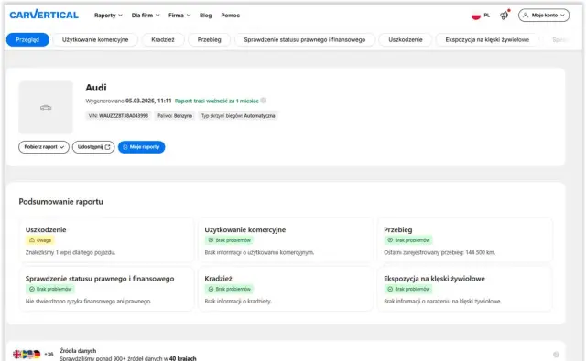Open the Użytkowanie komercyjne summary card
The width and height of the screenshot is (586, 361).
tap(286, 240)
